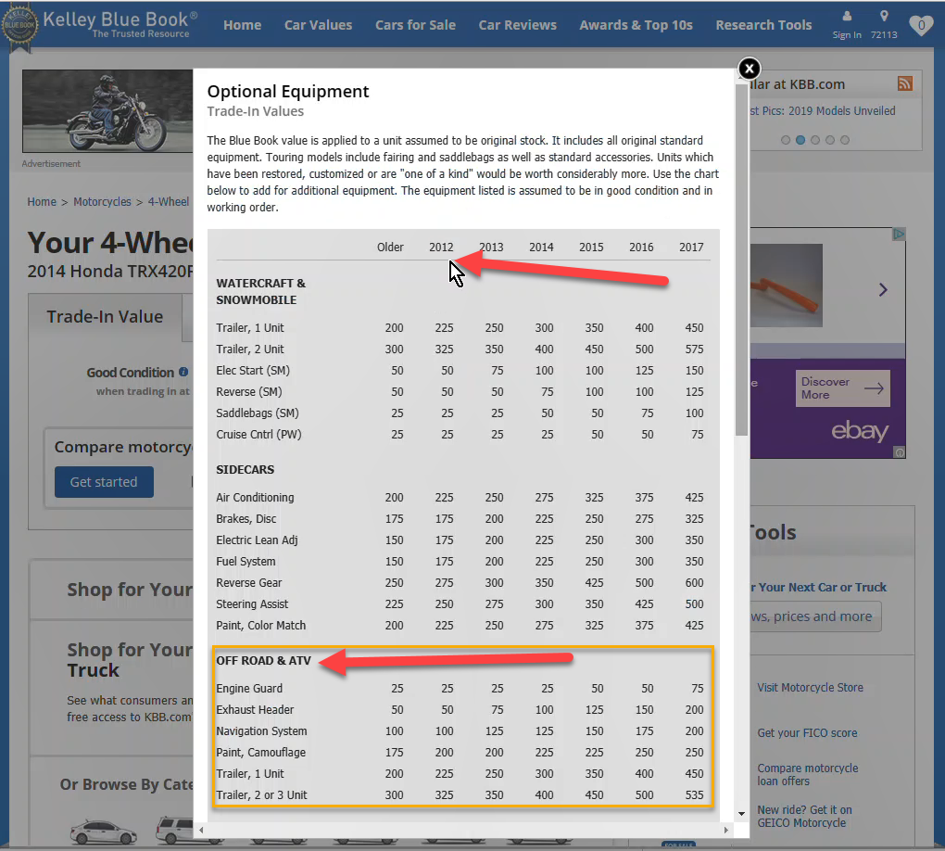Click the Elec Start (SM) row label
The height and width of the screenshot is (851, 945).
253,371
